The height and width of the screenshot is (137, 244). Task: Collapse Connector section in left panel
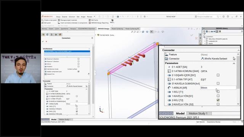(x=89, y=81)
